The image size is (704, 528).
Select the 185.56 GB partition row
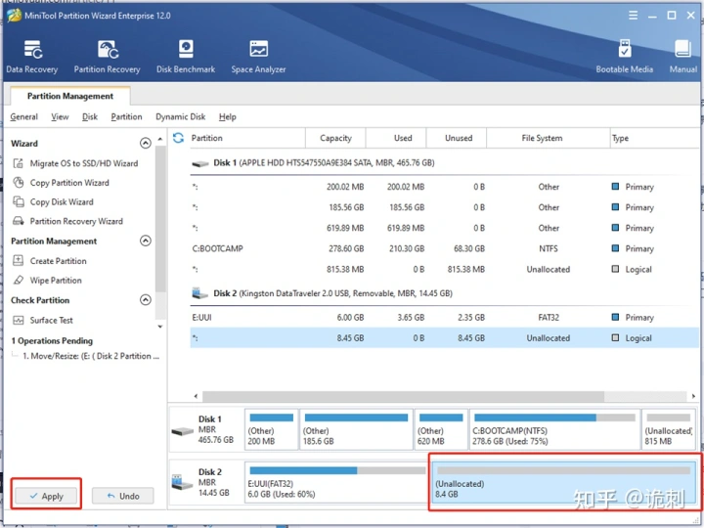point(445,207)
